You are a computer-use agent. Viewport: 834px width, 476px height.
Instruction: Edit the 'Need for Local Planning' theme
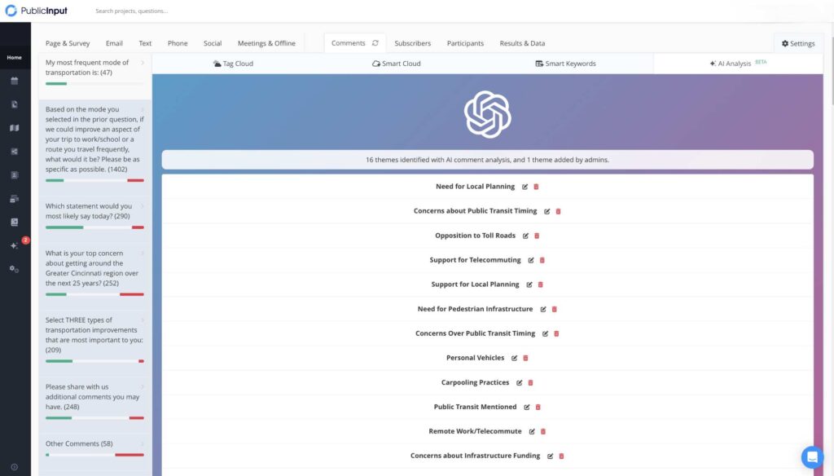point(525,187)
